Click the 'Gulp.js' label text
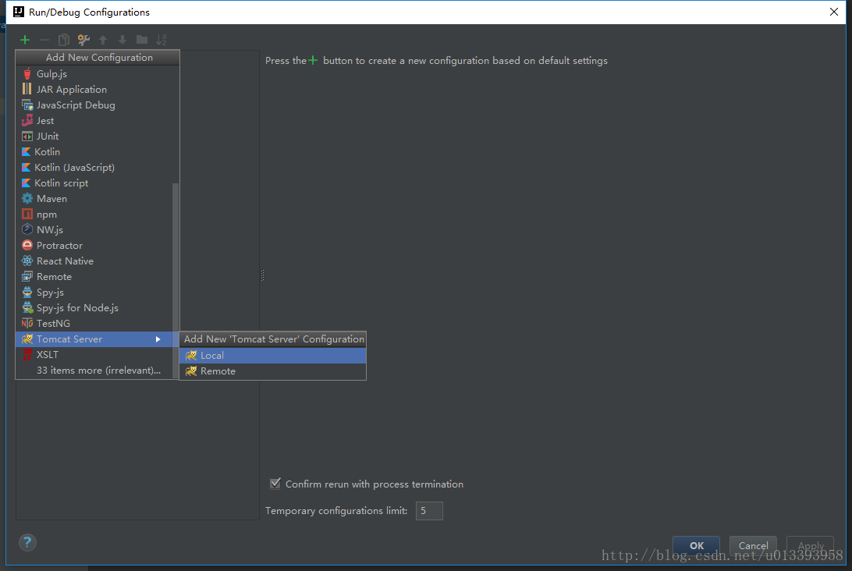Viewport: 852px width, 571px height. pos(51,74)
